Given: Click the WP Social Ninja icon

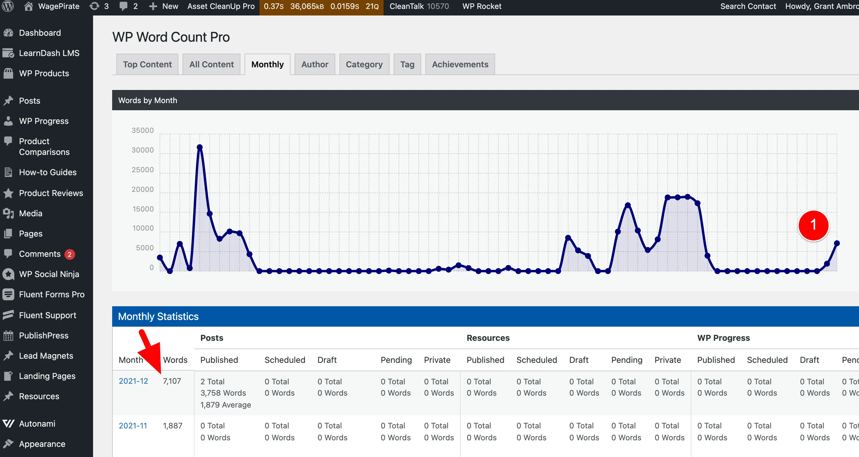Looking at the screenshot, I should point(8,274).
